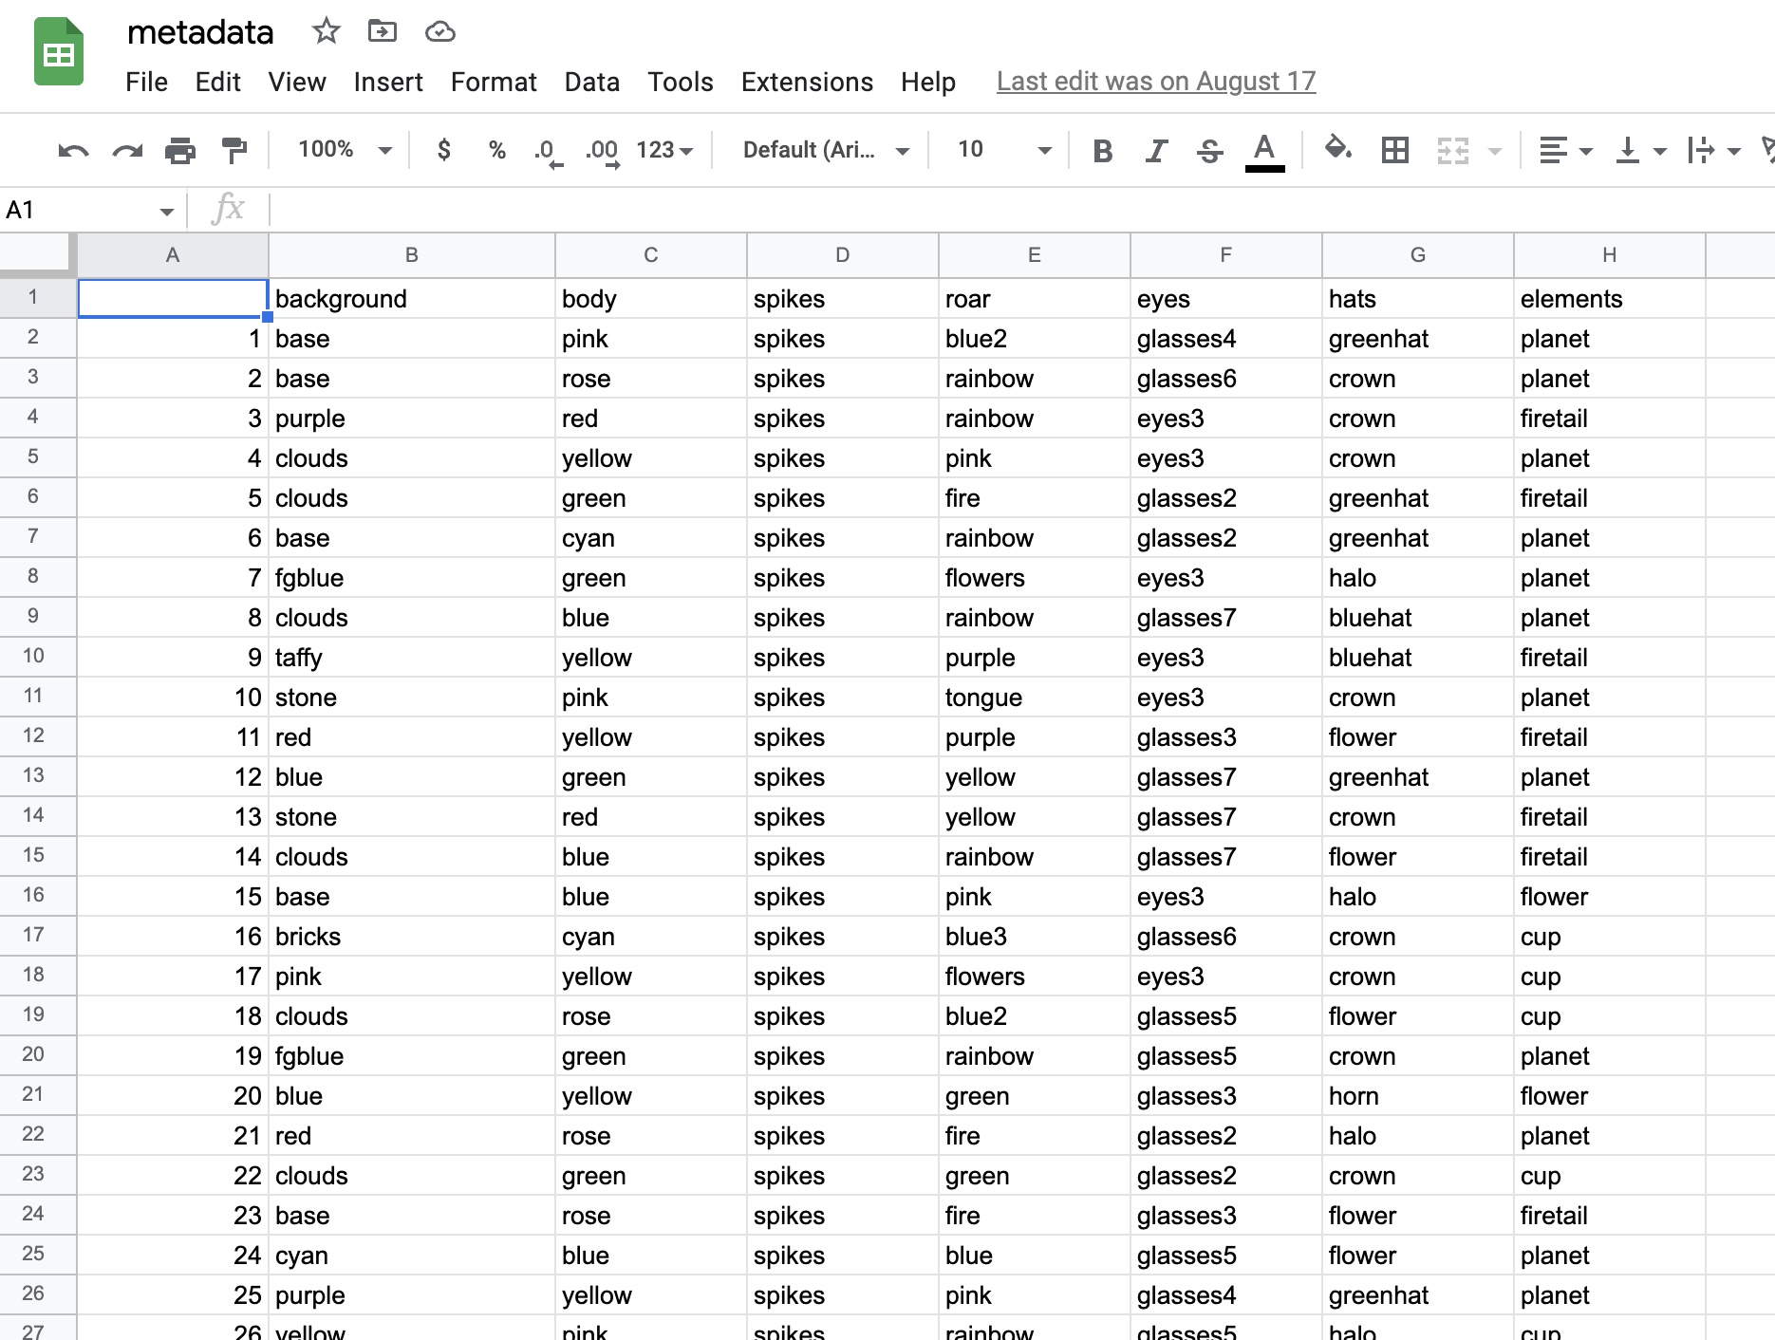This screenshot has height=1340, width=1775.
Task: Select the 'tongue' roar cell
Action: click(1035, 697)
